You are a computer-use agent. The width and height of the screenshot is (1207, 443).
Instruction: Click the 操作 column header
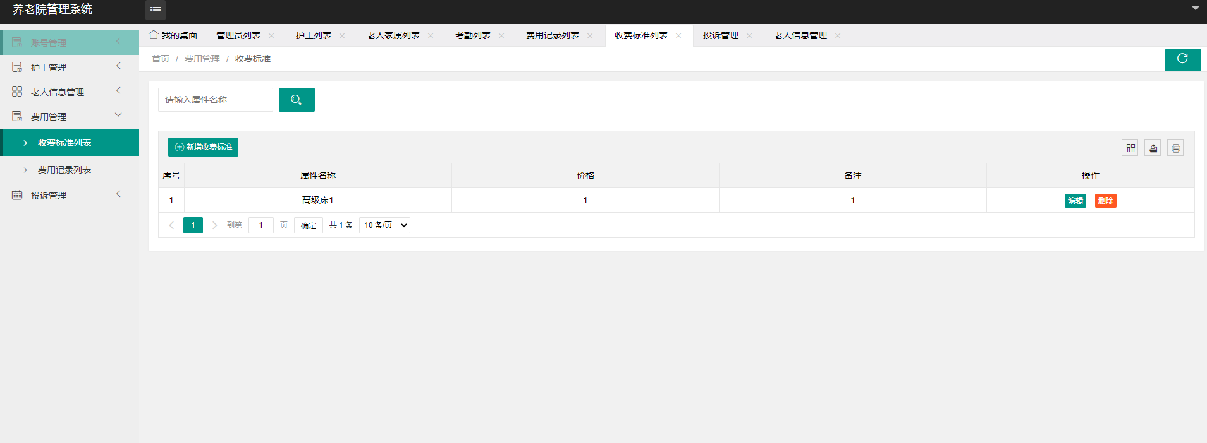click(x=1091, y=175)
